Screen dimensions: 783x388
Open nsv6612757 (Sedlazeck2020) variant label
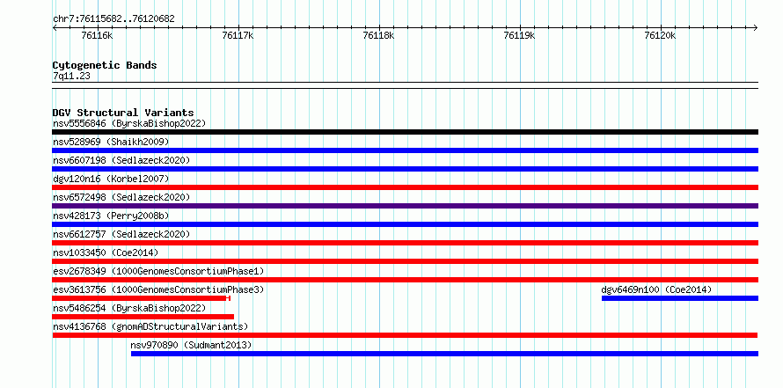121,234
